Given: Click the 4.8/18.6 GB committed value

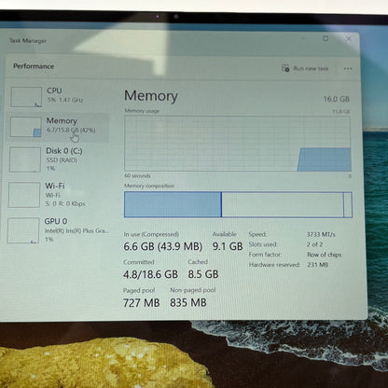Looking at the screenshot, I should point(150,274).
